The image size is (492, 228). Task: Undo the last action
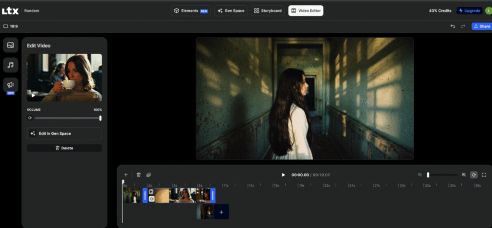453,26
